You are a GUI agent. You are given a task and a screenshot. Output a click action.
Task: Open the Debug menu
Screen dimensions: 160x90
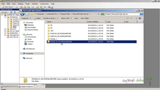pyautogui.click(x=20, y=4)
